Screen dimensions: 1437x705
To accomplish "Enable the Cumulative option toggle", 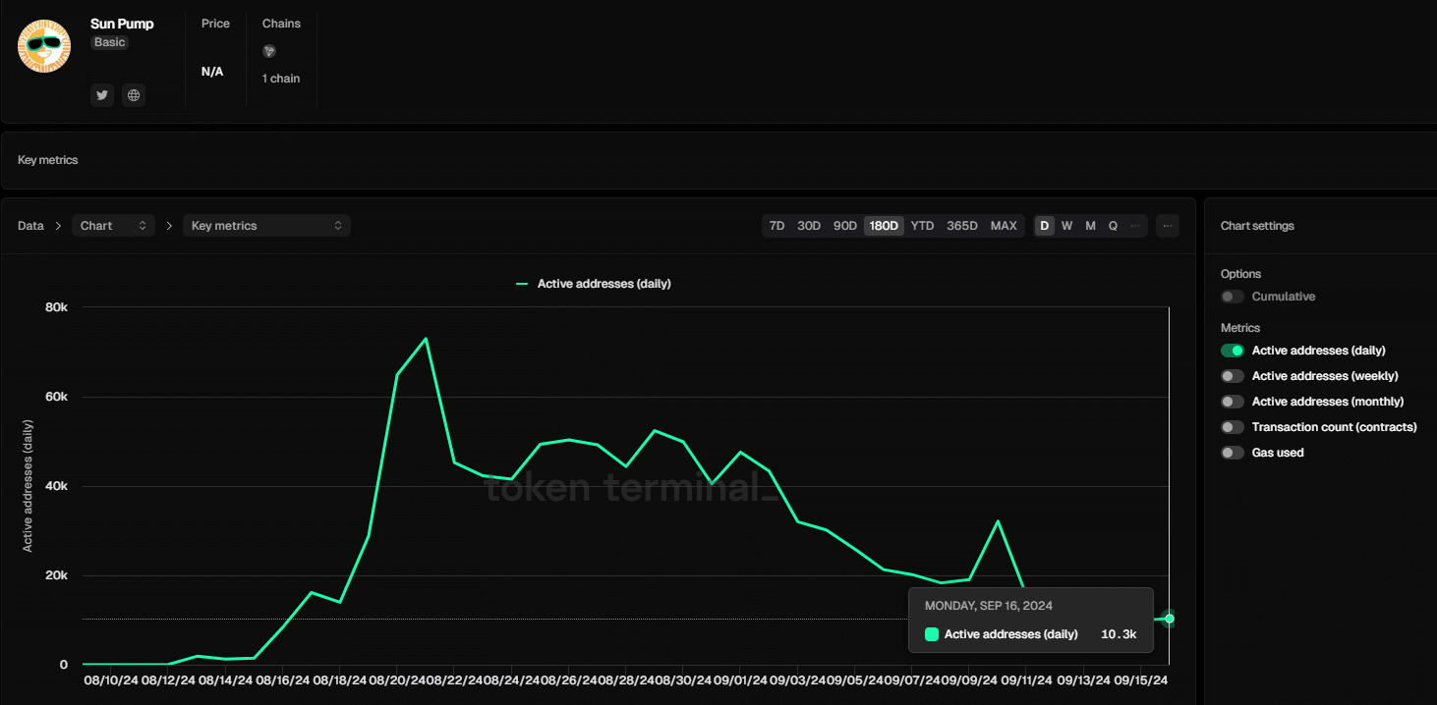I will 1233,297.
